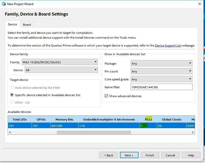205x163 pixels.
Task: Close the New Project Wizard window
Action: pyautogui.click(x=200, y=4)
